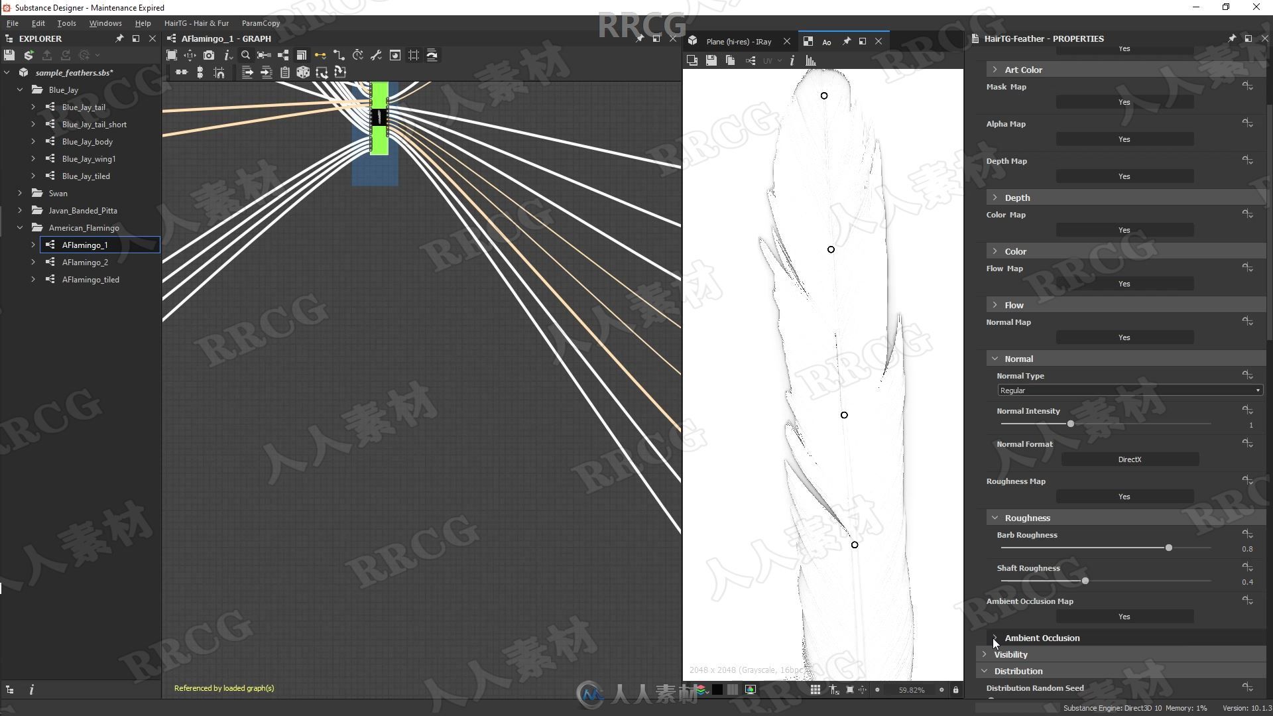Screen dimensions: 1273x716
Task: Select the frame selected nodes icon
Action: [x=412, y=55]
